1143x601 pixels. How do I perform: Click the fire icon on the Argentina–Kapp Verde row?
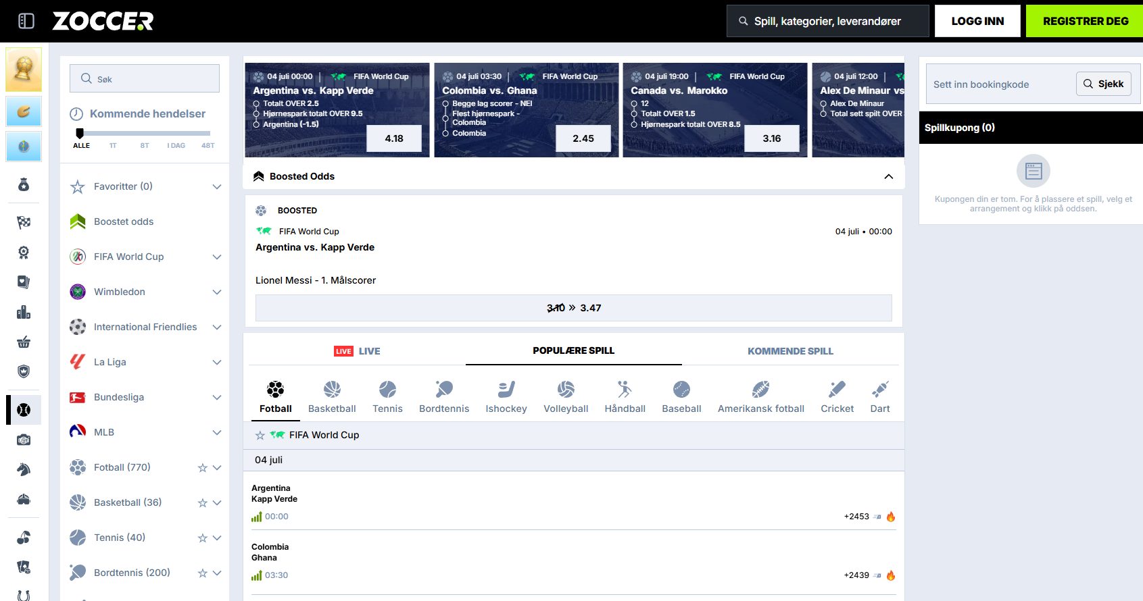point(891,517)
